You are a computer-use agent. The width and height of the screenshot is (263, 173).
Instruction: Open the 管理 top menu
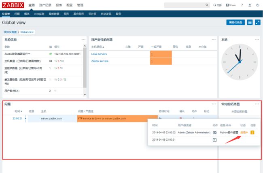[x=80, y=5]
